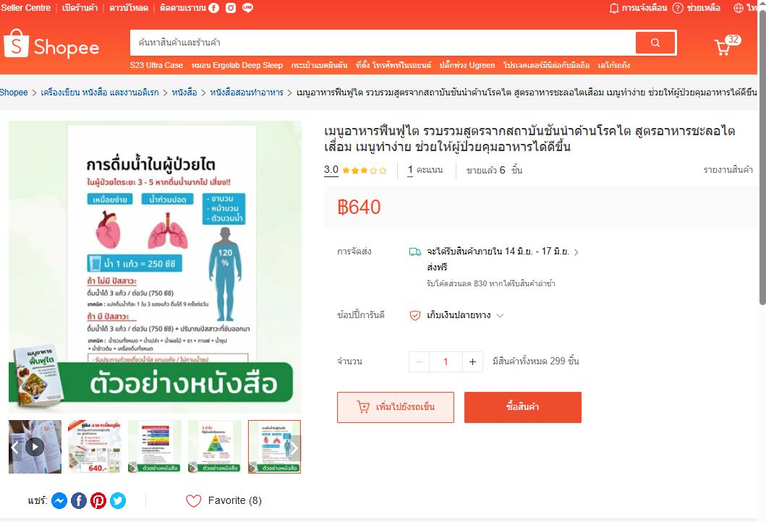The image size is (766, 522).
Task: Decrease quantity with minus button
Action: click(x=419, y=361)
